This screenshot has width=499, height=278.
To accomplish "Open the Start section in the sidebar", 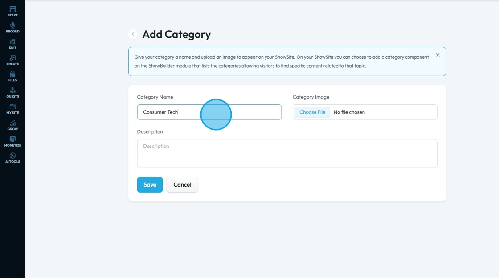I will coord(12,12).
